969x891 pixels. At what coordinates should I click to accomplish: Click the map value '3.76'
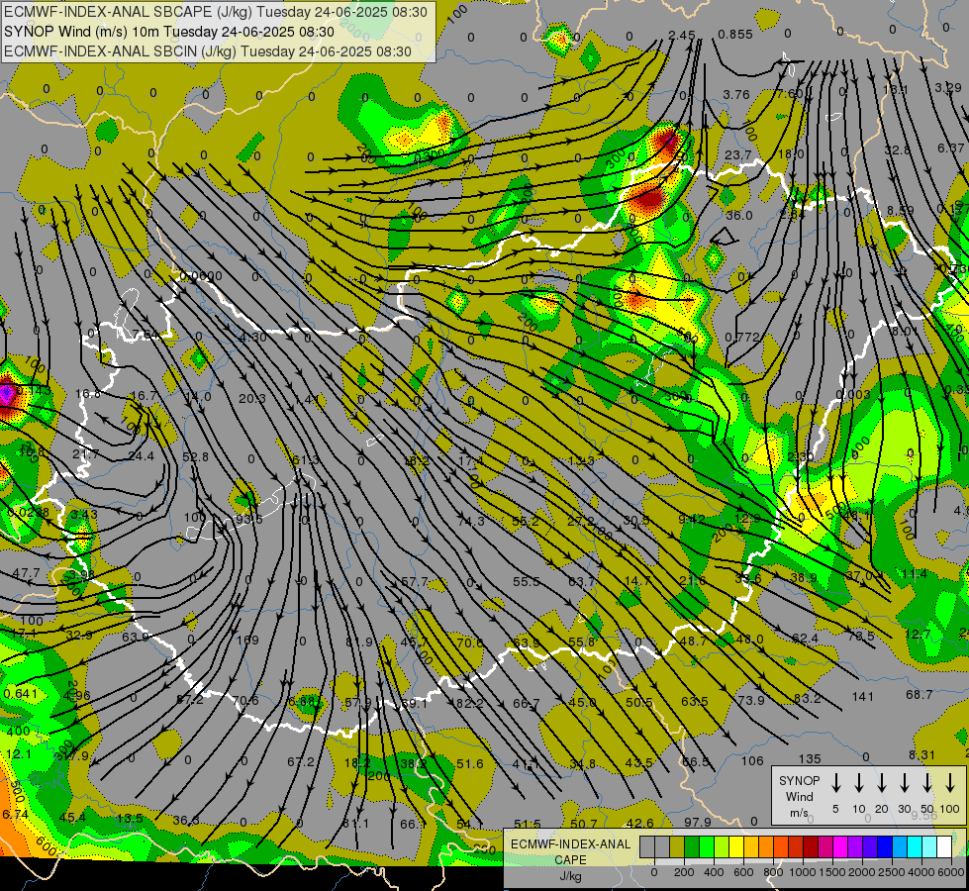[x=736, y=95]
